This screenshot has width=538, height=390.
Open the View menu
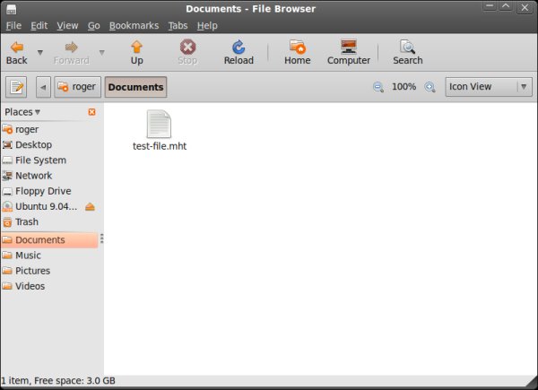(67, 26)
